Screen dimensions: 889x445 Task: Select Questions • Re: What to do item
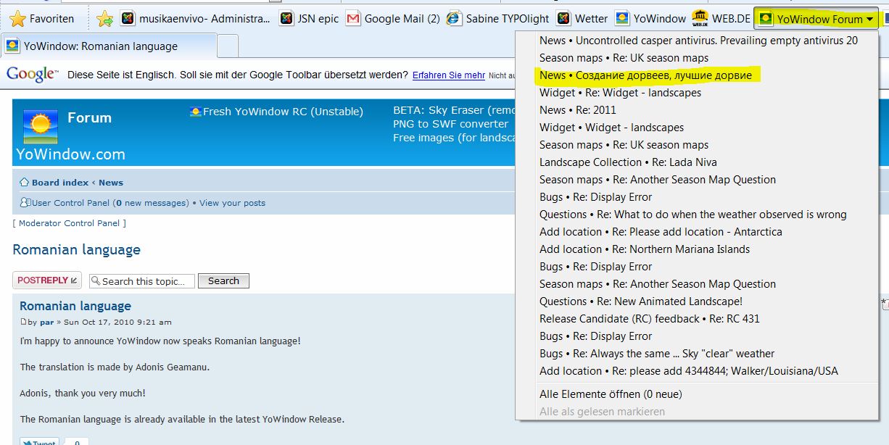(692, 215)
